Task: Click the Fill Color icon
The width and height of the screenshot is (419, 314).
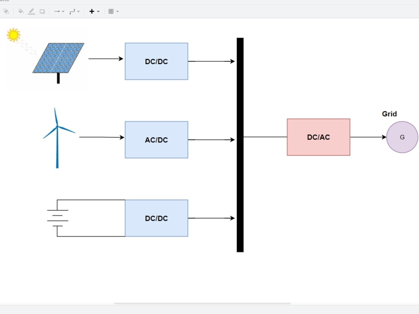Action: [21, 11]
